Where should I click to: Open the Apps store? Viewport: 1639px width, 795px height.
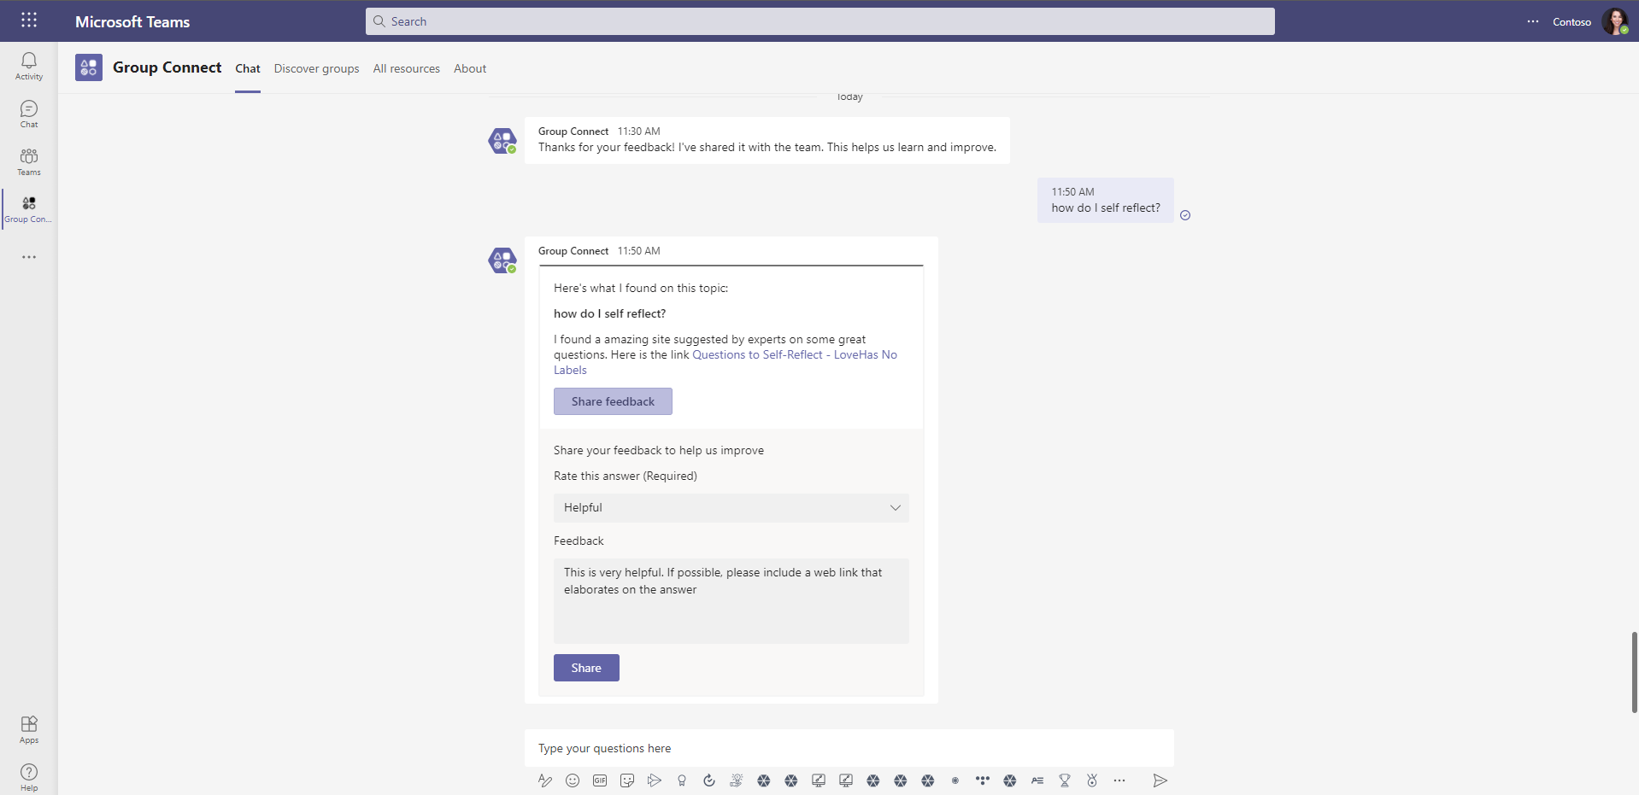(29, 730)
